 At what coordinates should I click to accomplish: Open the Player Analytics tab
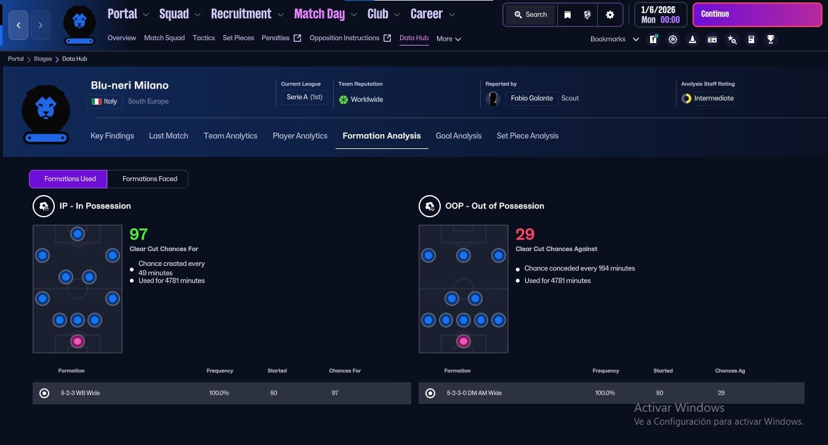click(x=300, y=136)
